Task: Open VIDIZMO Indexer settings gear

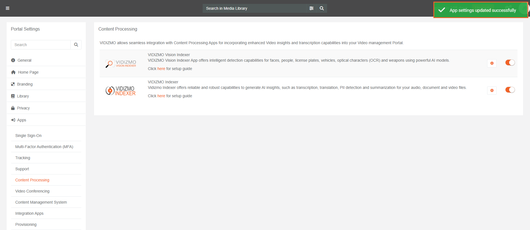Action: pyautogui.click(x=492, y=91)
